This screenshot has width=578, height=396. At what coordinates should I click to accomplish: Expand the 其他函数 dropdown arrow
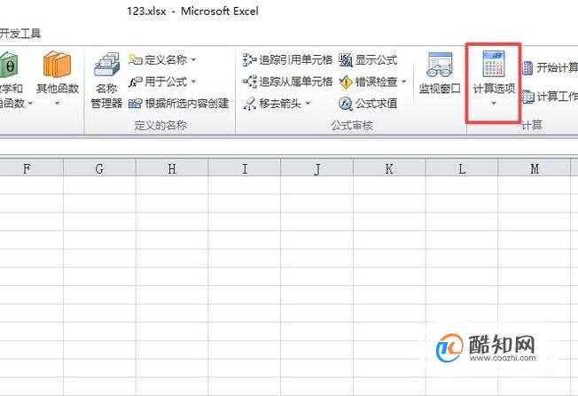[57, 104]
